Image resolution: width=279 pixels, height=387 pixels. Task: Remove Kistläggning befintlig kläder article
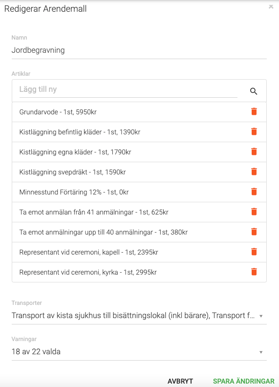click(254, 131)
